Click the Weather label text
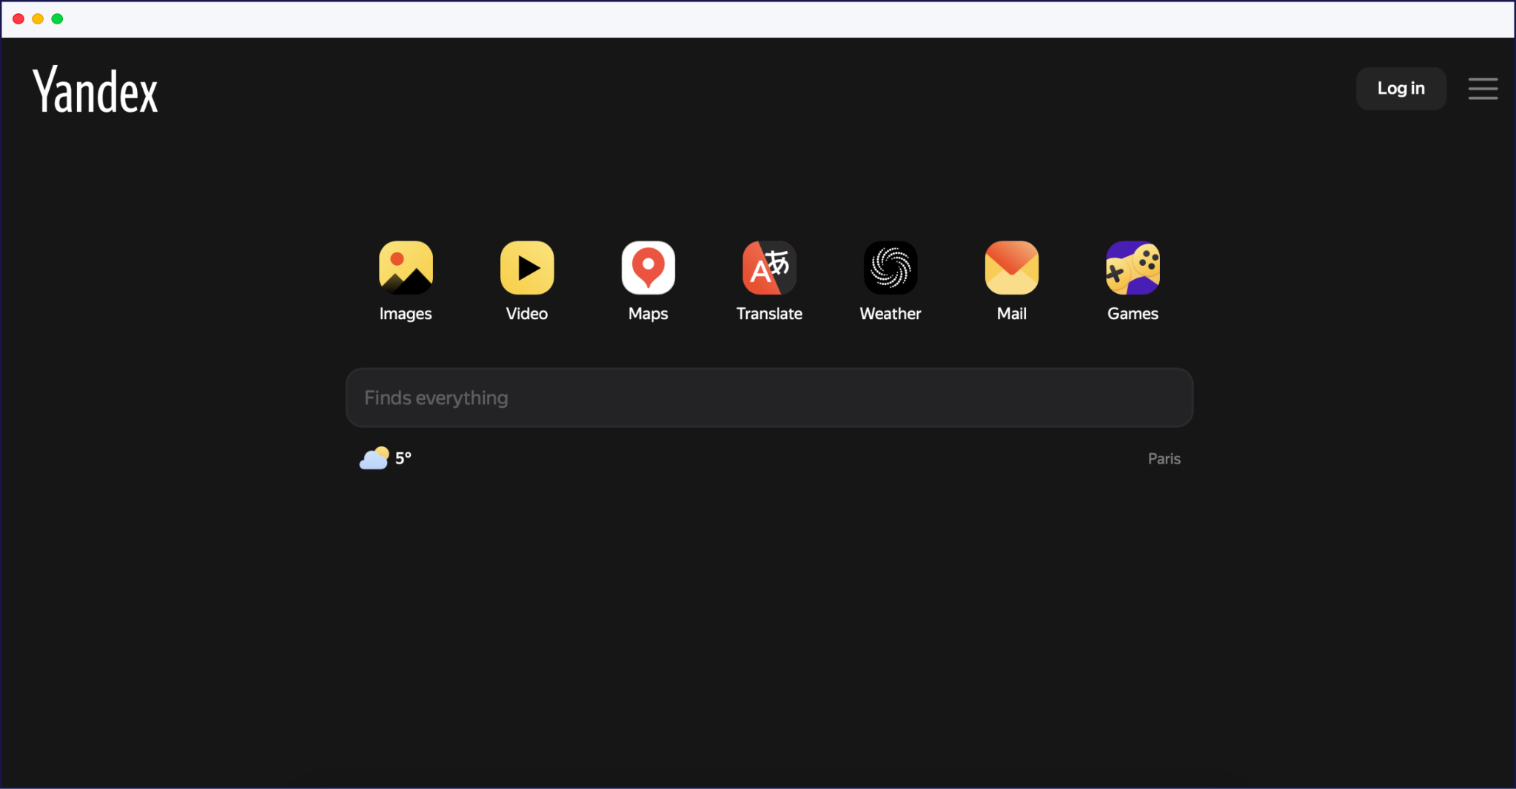 890,313
